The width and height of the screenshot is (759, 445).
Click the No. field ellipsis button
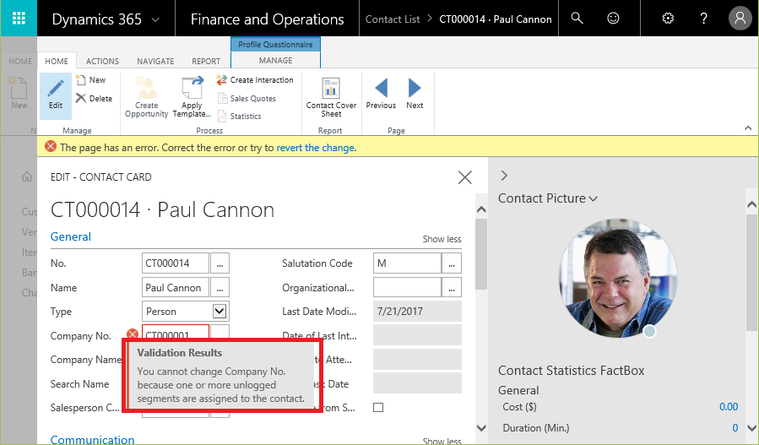click(220, 263)
